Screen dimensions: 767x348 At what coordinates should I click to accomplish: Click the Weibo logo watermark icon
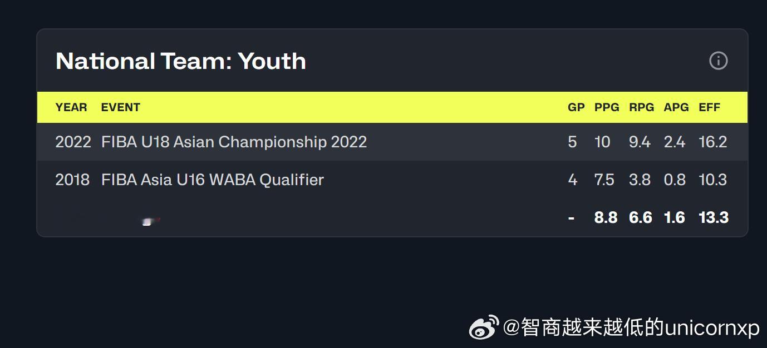click(x=484, y=327)
